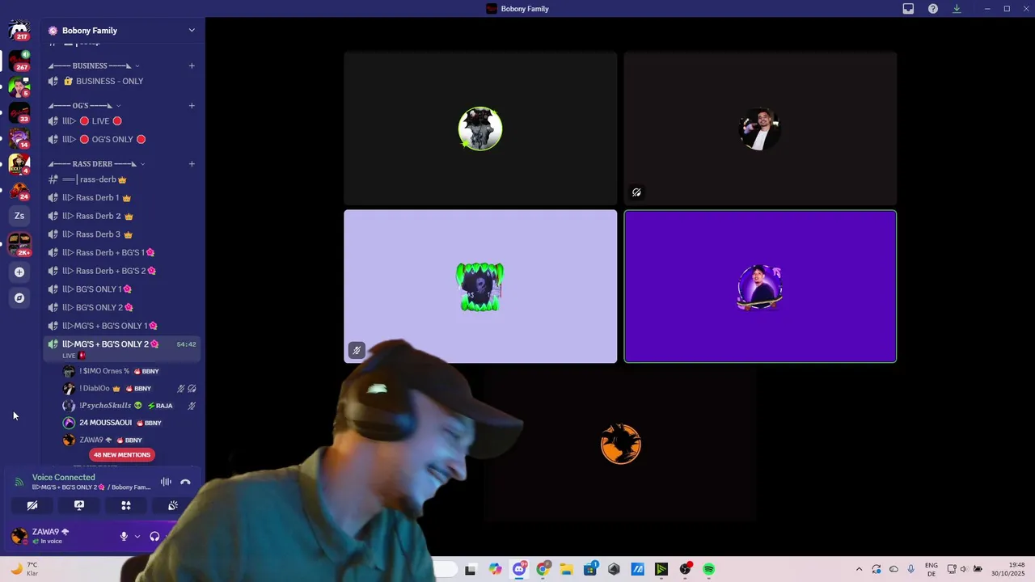This screenshot has height=582, width=1035.
Task: Join BG'S ONLY 1 voice channel
Action: (121, 289)
